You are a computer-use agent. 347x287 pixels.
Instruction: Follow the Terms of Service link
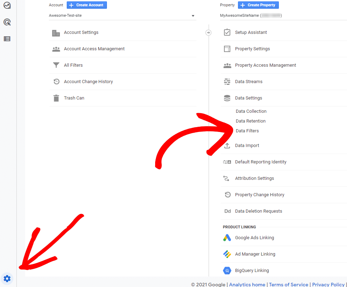(x=289, y=284)
